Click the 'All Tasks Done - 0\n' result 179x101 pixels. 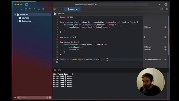(x=153, y=59)
